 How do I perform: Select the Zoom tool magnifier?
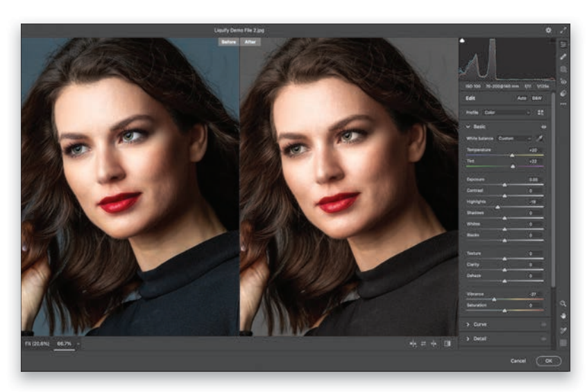click(563, 303)
